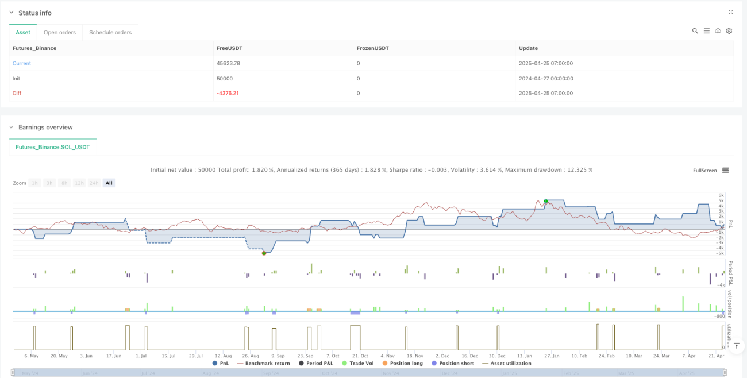The width and height of the screenshot is (747, 378).
Task: Select the 1h zoom button
Action: 35,183
